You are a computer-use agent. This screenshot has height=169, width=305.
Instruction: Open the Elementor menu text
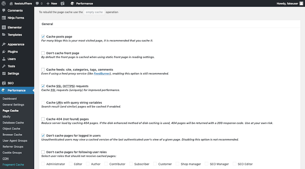14,27
